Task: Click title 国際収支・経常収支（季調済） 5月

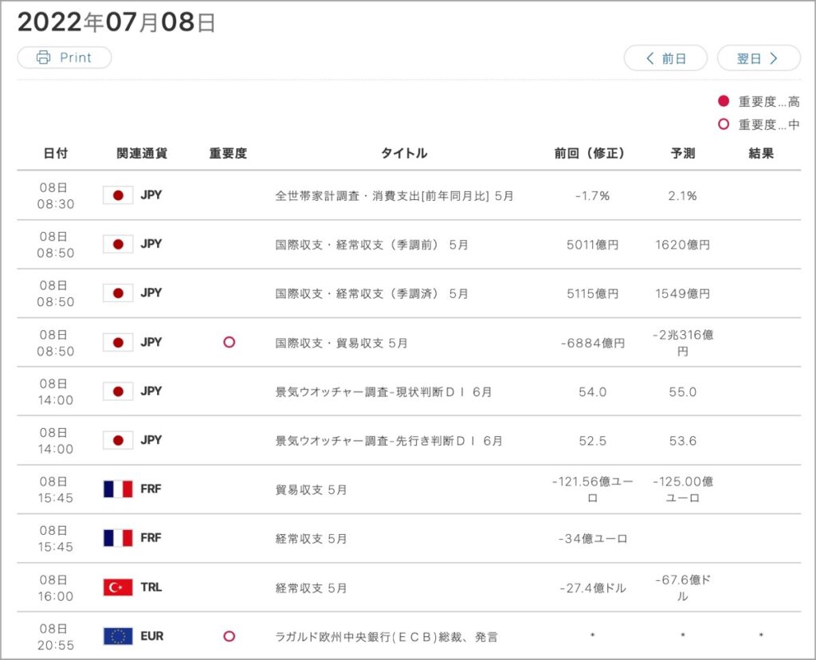Action: tap(371, 293)
